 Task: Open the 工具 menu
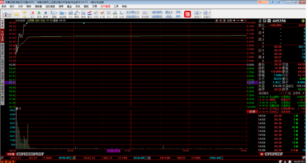click(116, 7)
